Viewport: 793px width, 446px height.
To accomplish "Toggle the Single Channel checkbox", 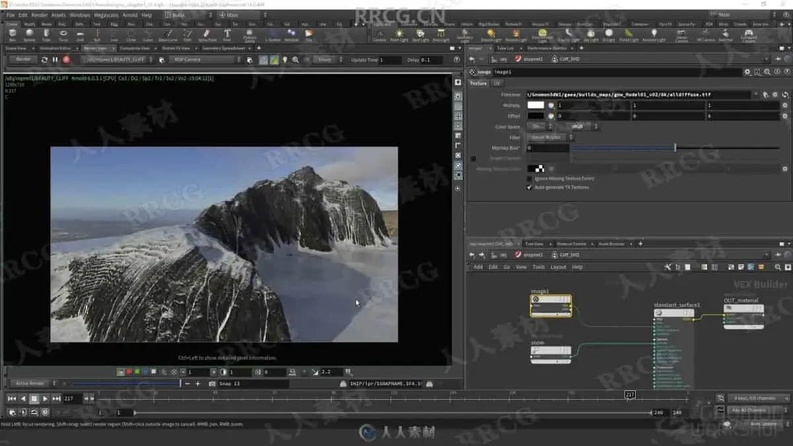I will click(473, 159).
